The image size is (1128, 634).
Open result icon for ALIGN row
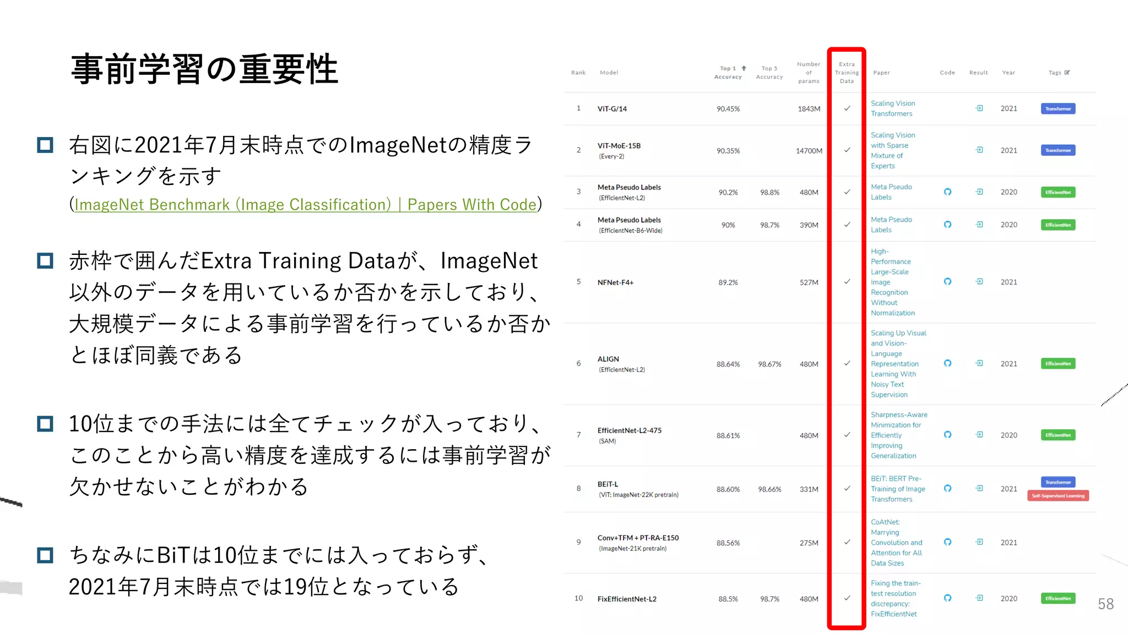(979, 363)
